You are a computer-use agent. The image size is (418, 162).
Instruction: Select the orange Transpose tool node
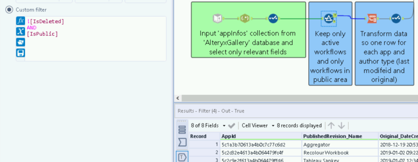[x=372, y=18]
